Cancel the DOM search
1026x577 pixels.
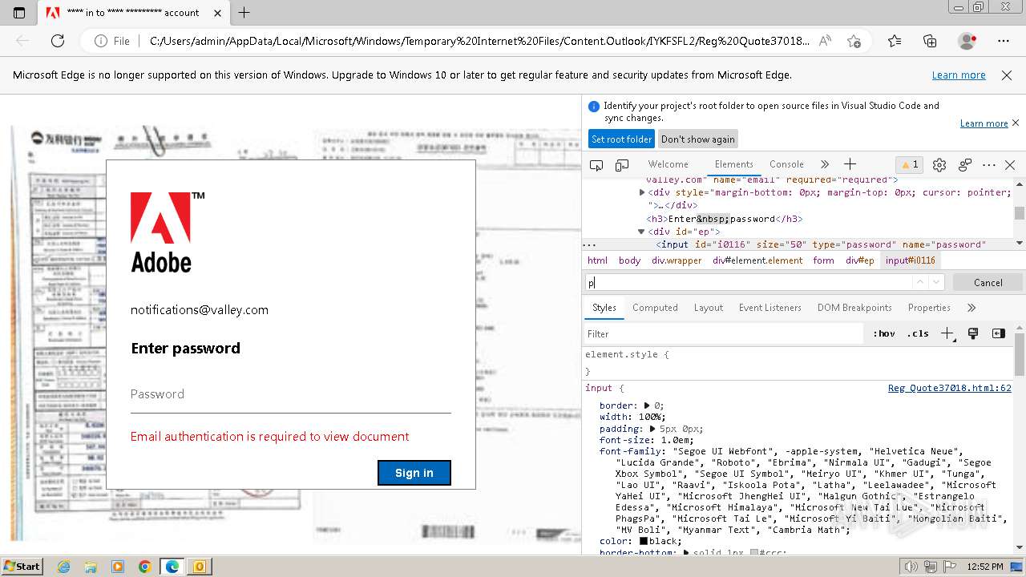[988, 283]
